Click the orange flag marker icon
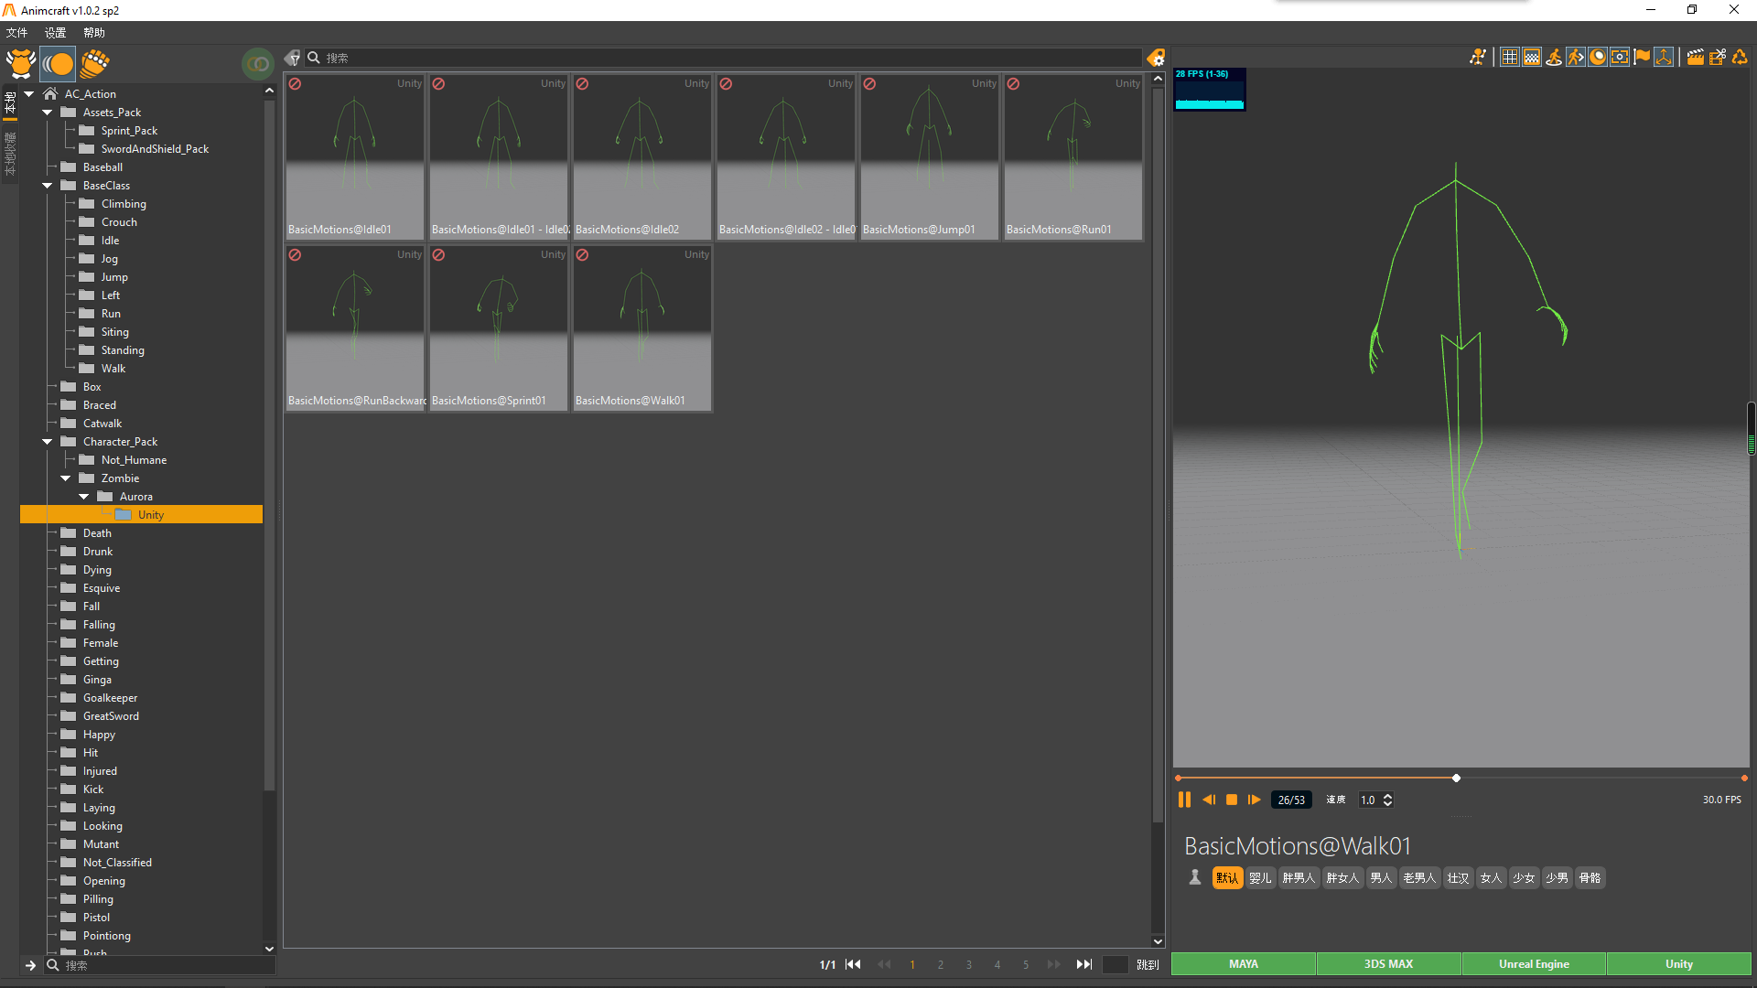 (x=1642, y=57)
